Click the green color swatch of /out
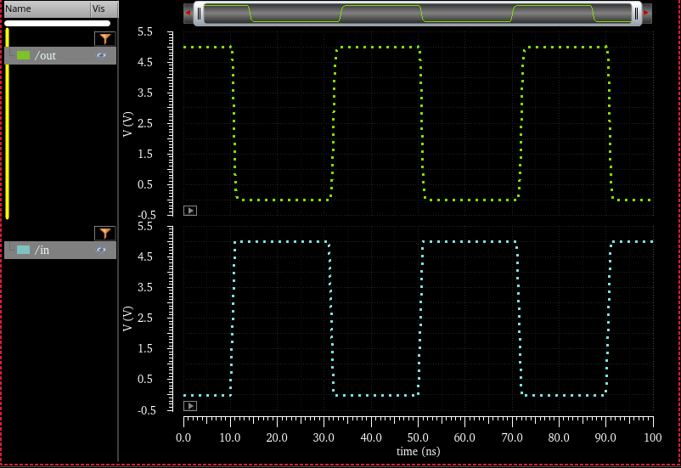Viewport: 681px width, 468px height. (24, 55)
